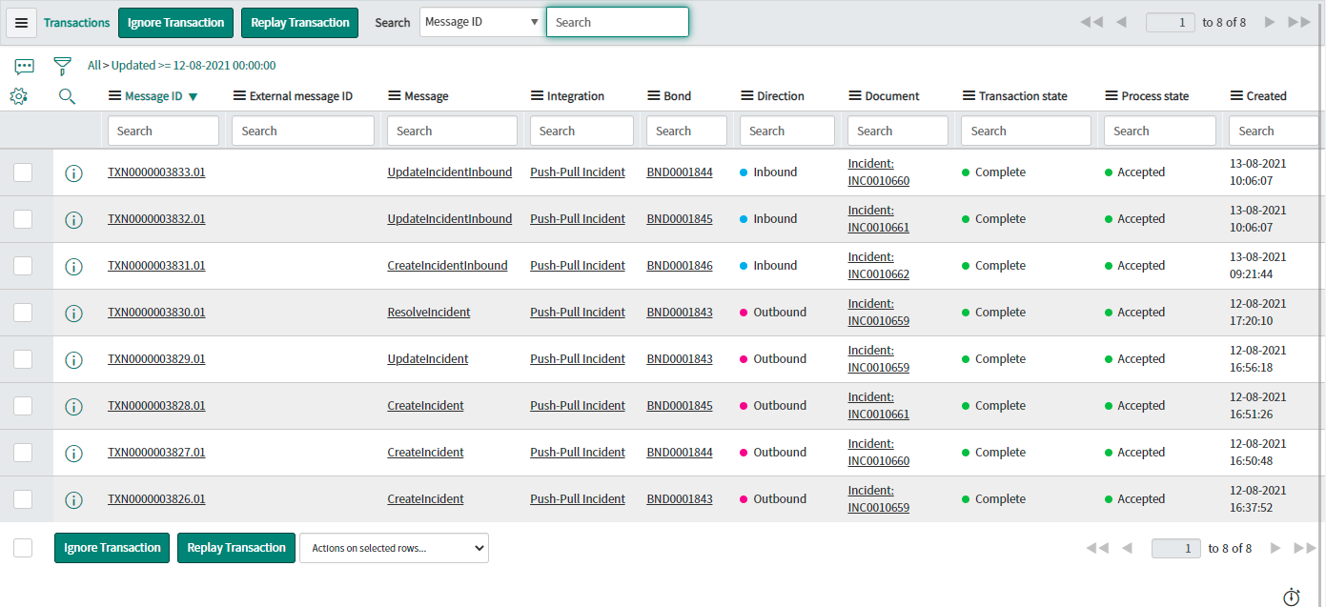Open the Direction column menu icon
Screen dimensions: 1326x607
[x=747, y=96]
